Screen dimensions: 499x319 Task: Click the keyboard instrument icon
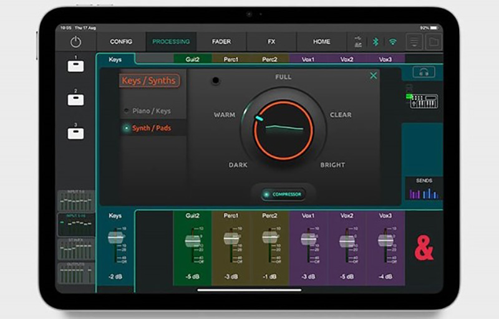pyautogui.click(x=424, y=101)
